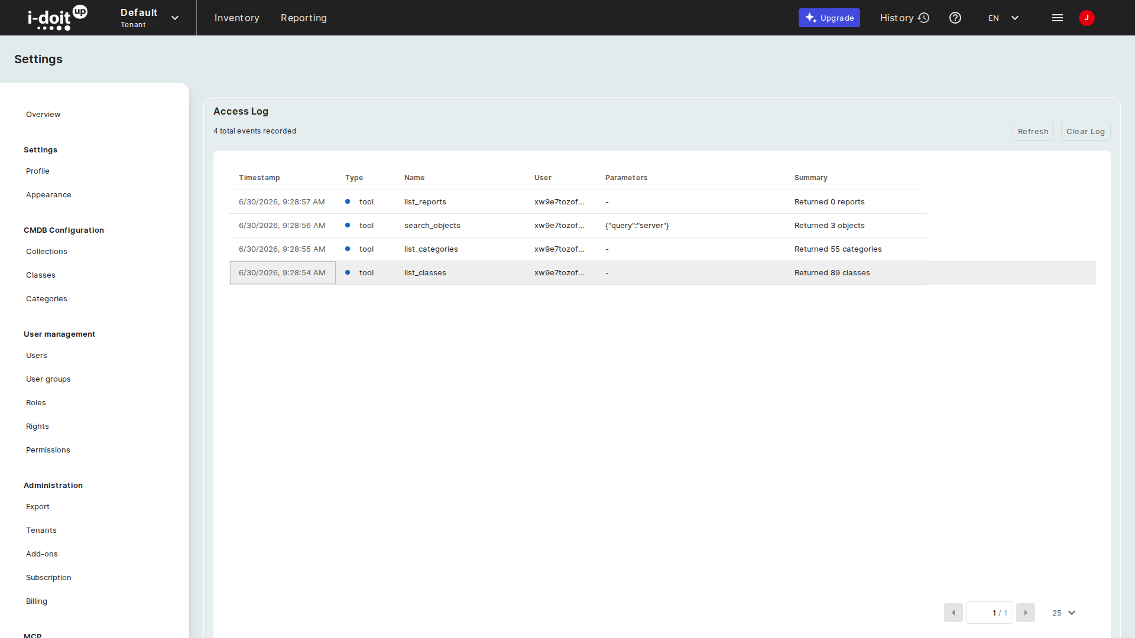Image resolution: width=1135 pixels, height=638 pixels.
Task: Click blue status dot in list_categories row
Action: [348, 249]
